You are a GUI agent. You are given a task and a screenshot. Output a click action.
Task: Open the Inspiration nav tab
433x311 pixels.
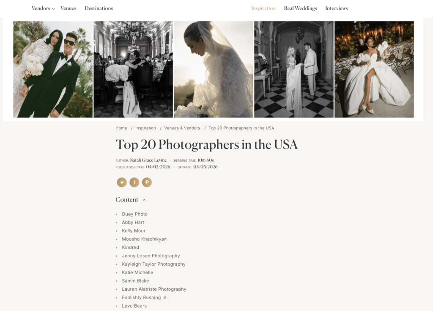[263, 8]
